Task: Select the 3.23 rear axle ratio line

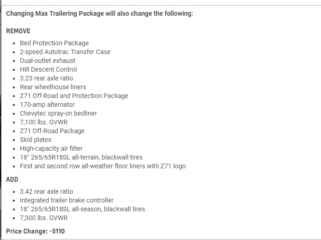Action: [47, 78]
